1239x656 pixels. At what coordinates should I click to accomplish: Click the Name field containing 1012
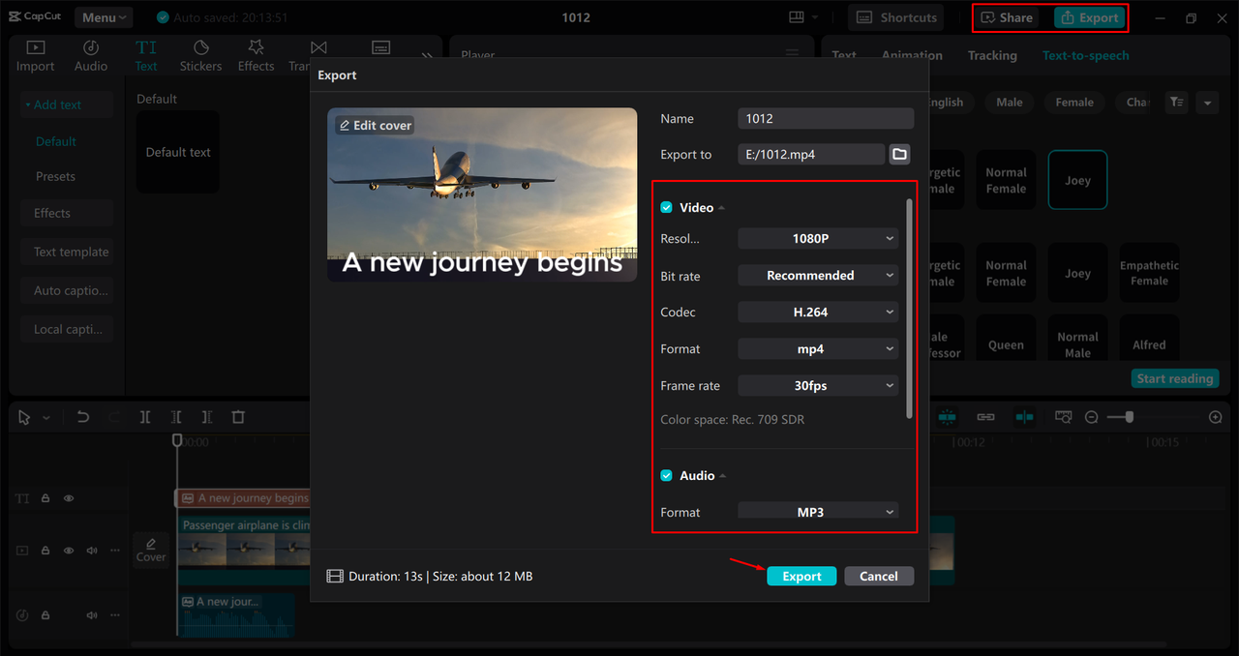[826, 118]
